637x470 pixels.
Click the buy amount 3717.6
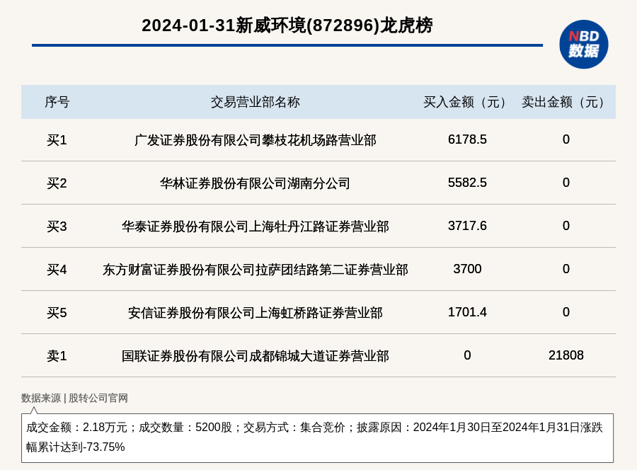[x=467, y=226]
